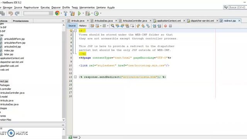Start macro recording red circle icon

(x=166, y=26)
